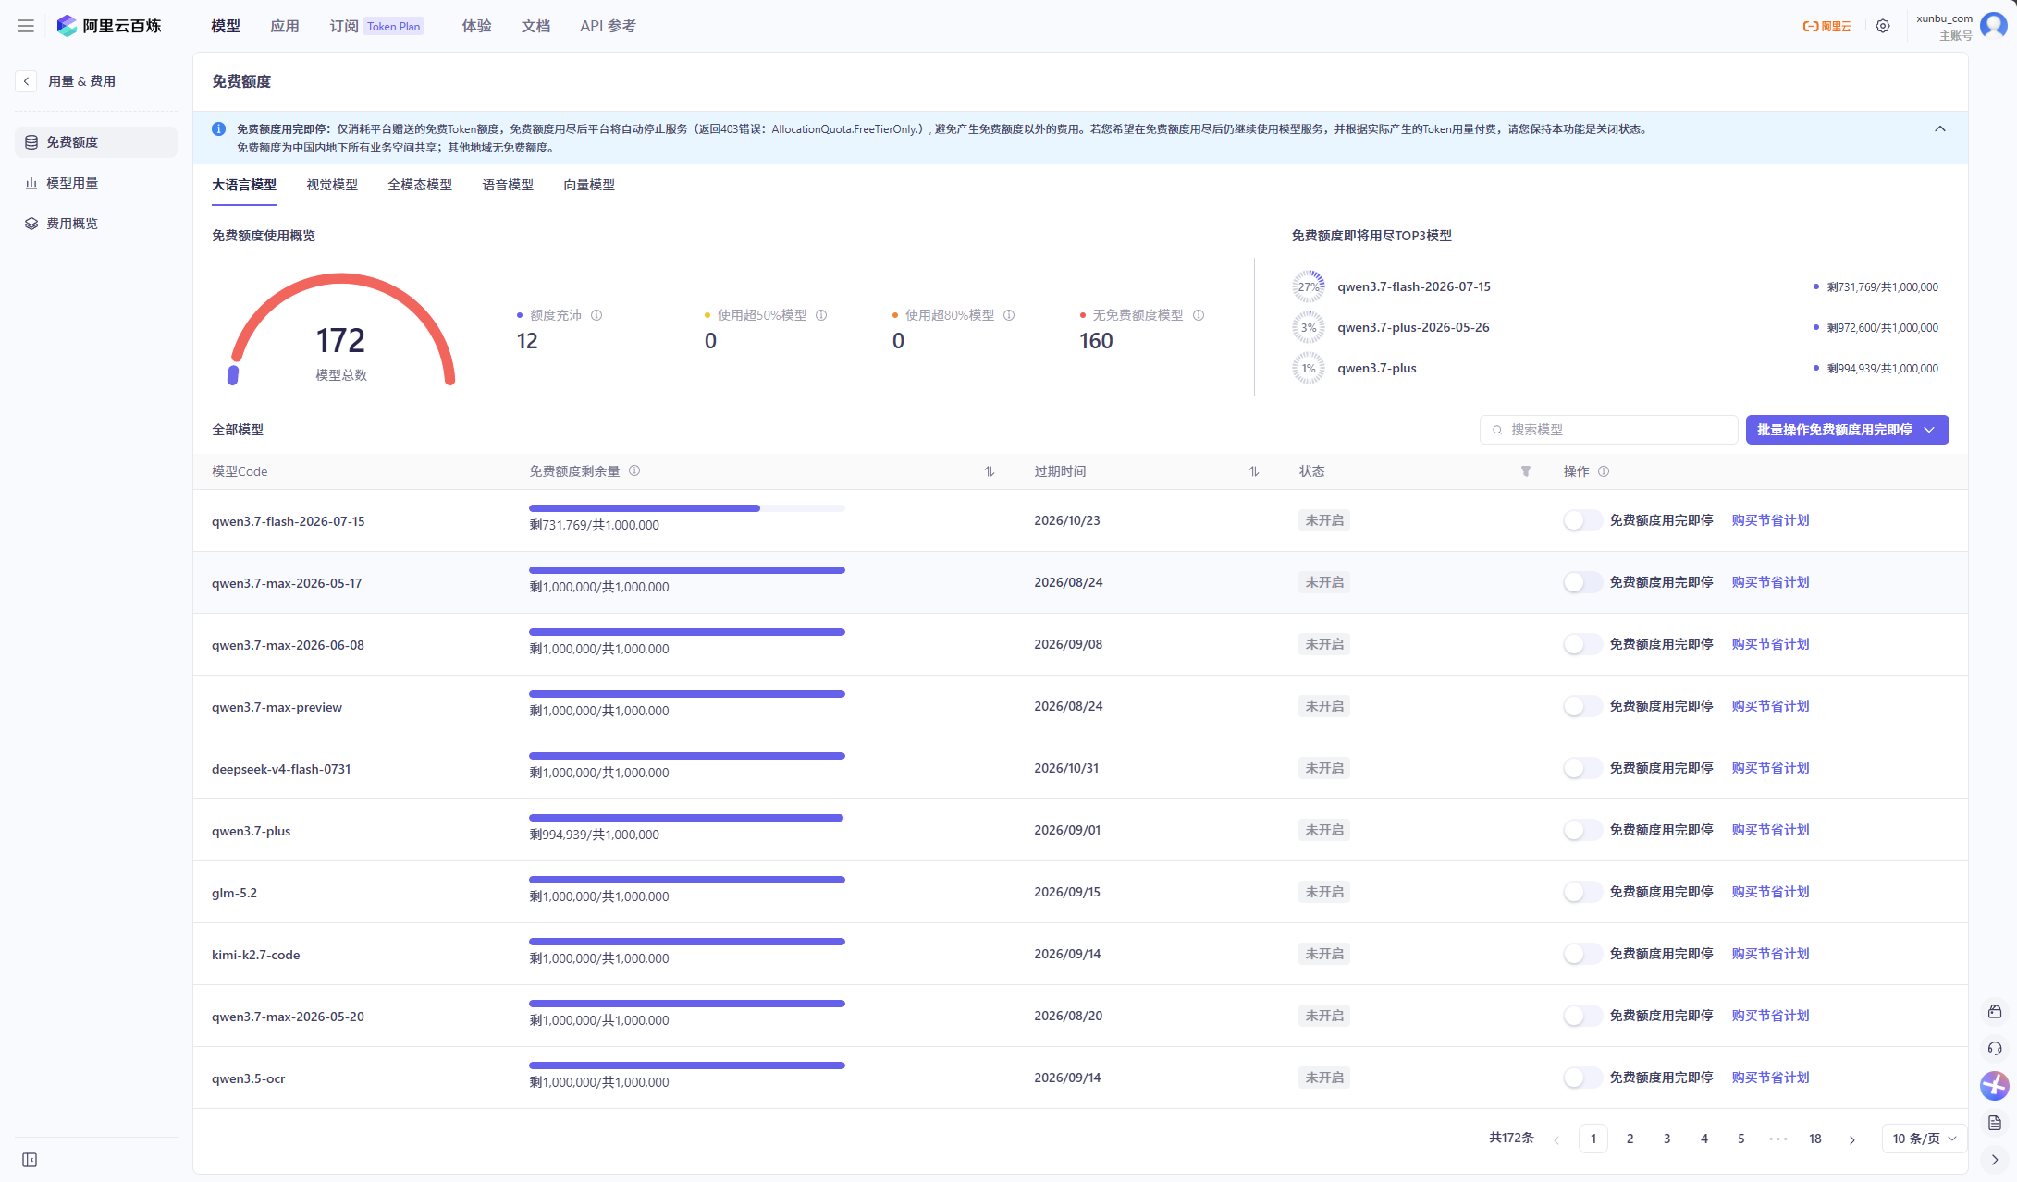This screenshot has width=2017, height=1182.
Task: Select the 向量模型 tab
Action: pyautogui.click(x=589, y=185)
